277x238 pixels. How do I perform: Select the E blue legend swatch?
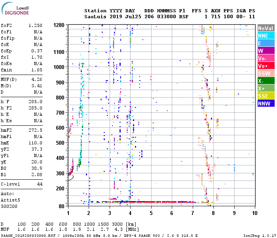[266, 43]
